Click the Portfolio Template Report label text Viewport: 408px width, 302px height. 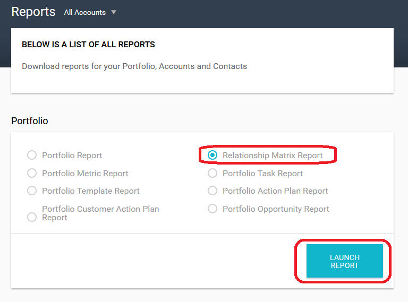91,191
